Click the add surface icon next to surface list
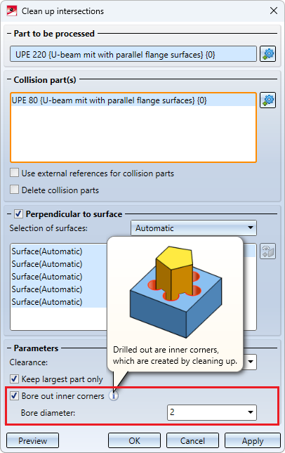This screenshot has width=285, height=453. click(x=267, y=251)
